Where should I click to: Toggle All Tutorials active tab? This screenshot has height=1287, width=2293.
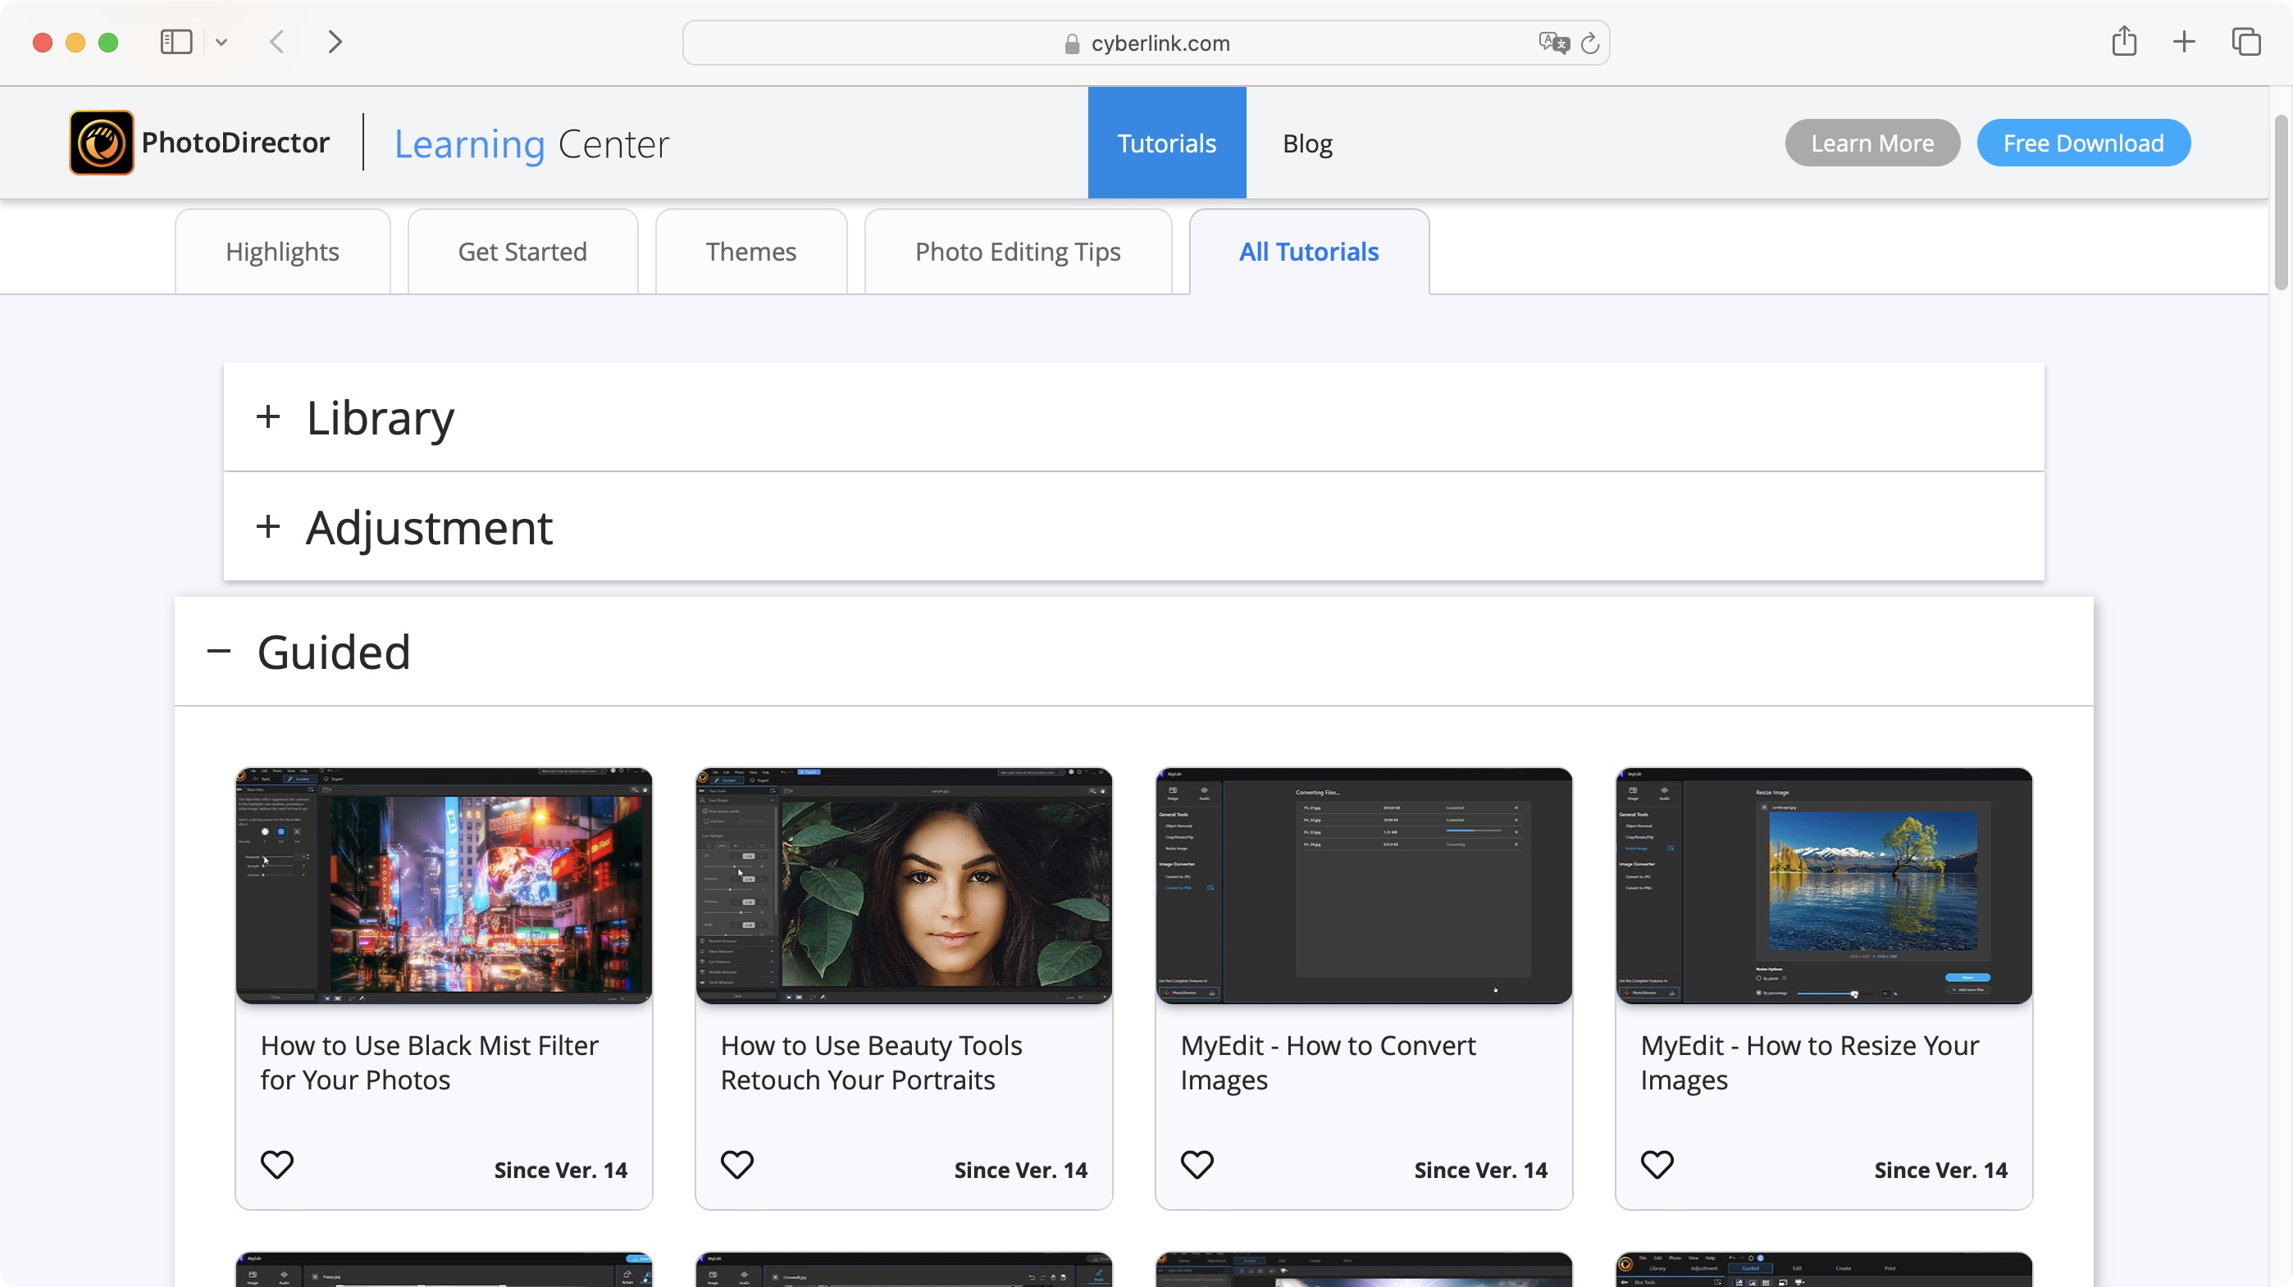1309,252
